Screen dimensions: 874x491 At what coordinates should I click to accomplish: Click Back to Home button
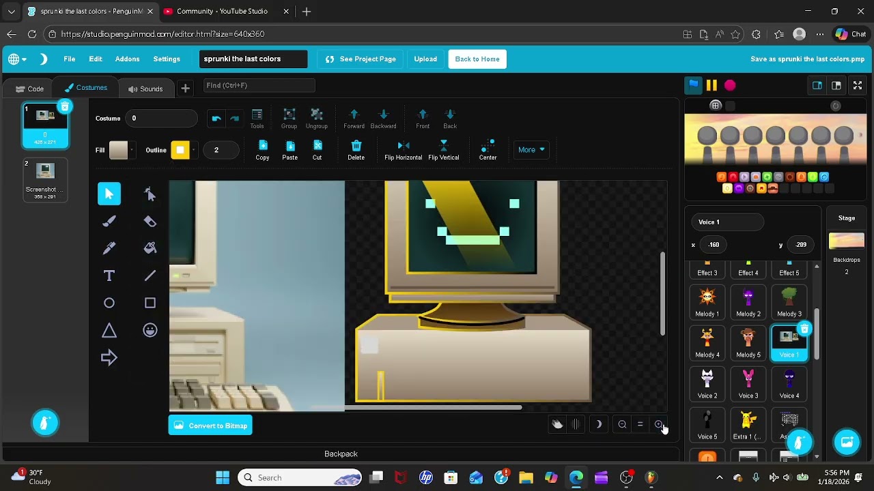click(477, 59)
